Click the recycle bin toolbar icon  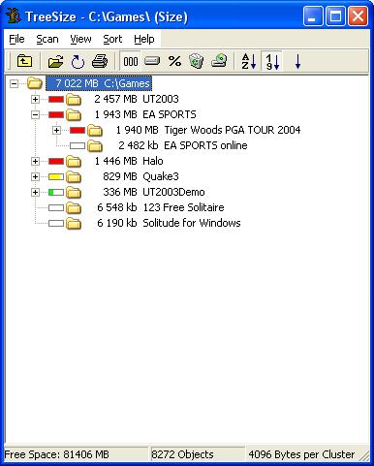(197, 61)
